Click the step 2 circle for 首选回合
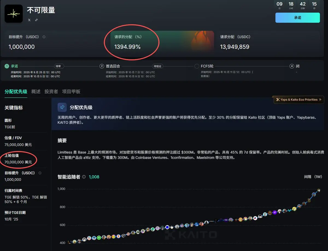 click(x=102, y=66)
